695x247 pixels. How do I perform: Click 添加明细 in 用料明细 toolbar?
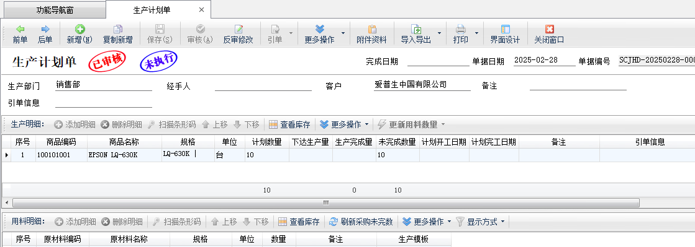75,222
